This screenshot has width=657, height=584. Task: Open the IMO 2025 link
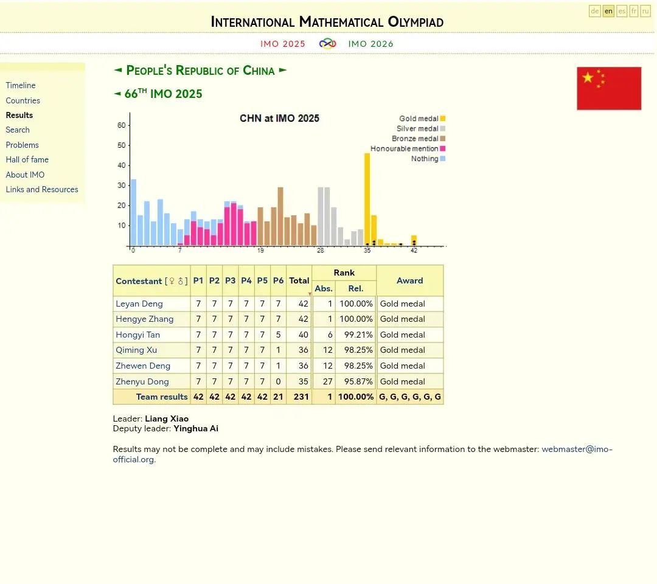click(283, 44)
